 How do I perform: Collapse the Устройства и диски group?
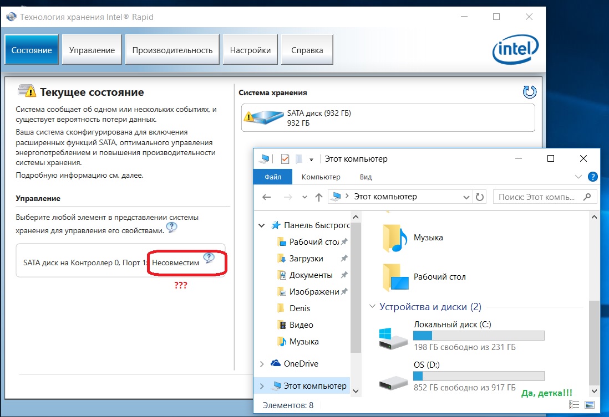(373, 306)
